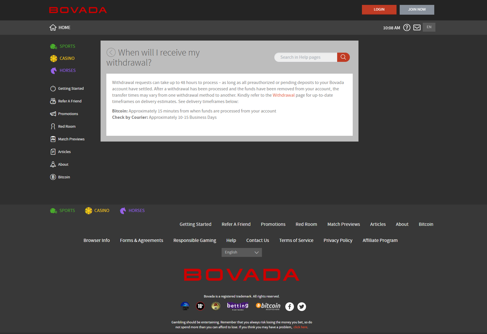Click footer Promotions link
Viewport: 487px width, 334px height.
273,224
